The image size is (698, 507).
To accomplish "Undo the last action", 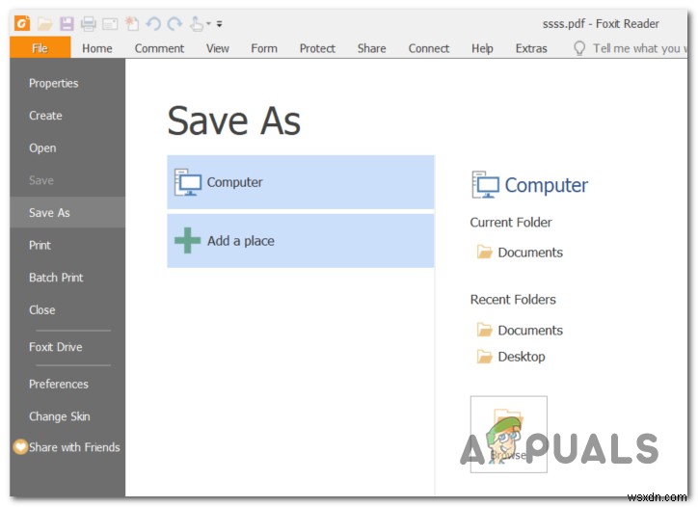I will pos(153,23).
